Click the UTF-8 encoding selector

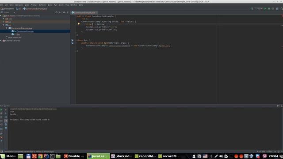[269, 151]
